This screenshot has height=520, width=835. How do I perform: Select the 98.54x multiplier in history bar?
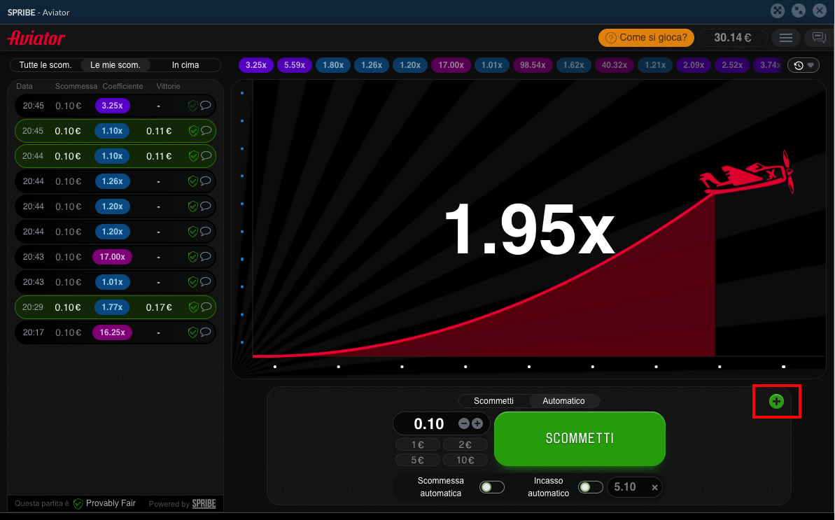point(533,65)
